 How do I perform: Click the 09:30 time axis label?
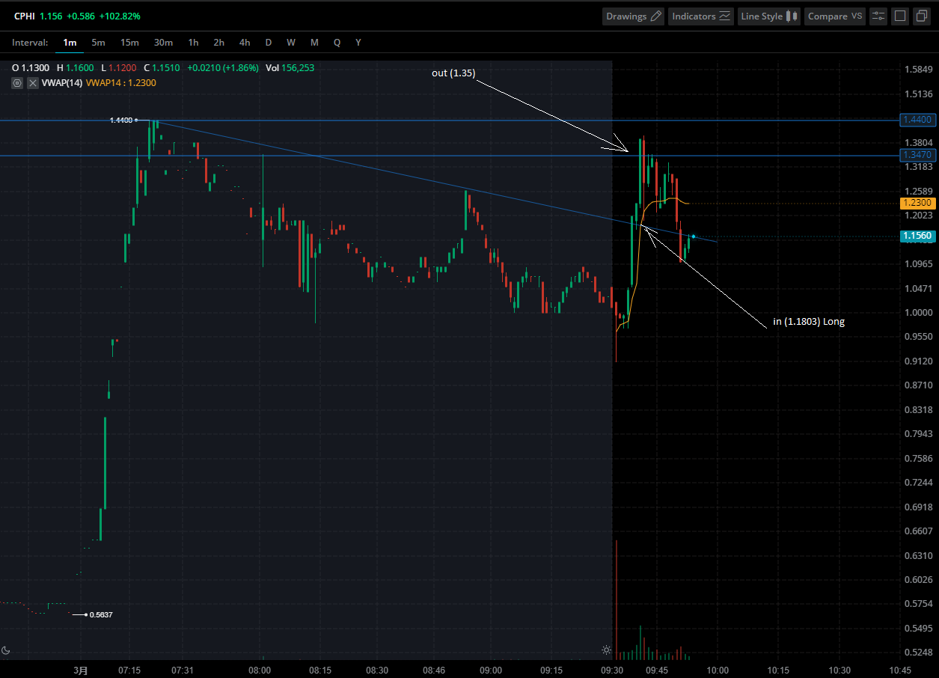pyautogui.click(x=613, y=670)
